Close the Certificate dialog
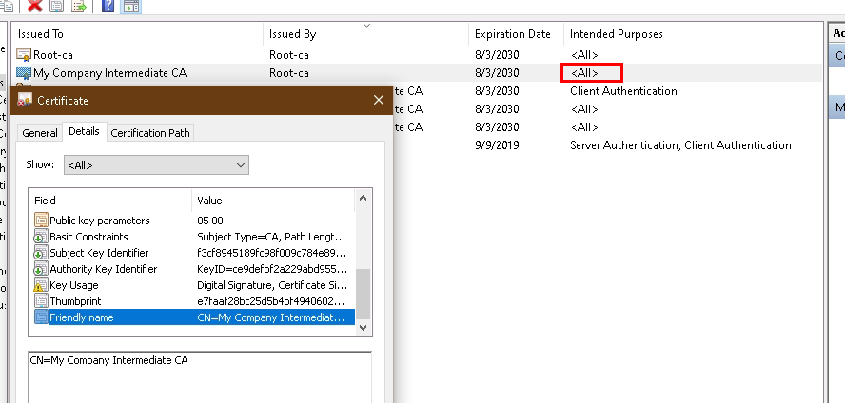 tap(379, 100)
